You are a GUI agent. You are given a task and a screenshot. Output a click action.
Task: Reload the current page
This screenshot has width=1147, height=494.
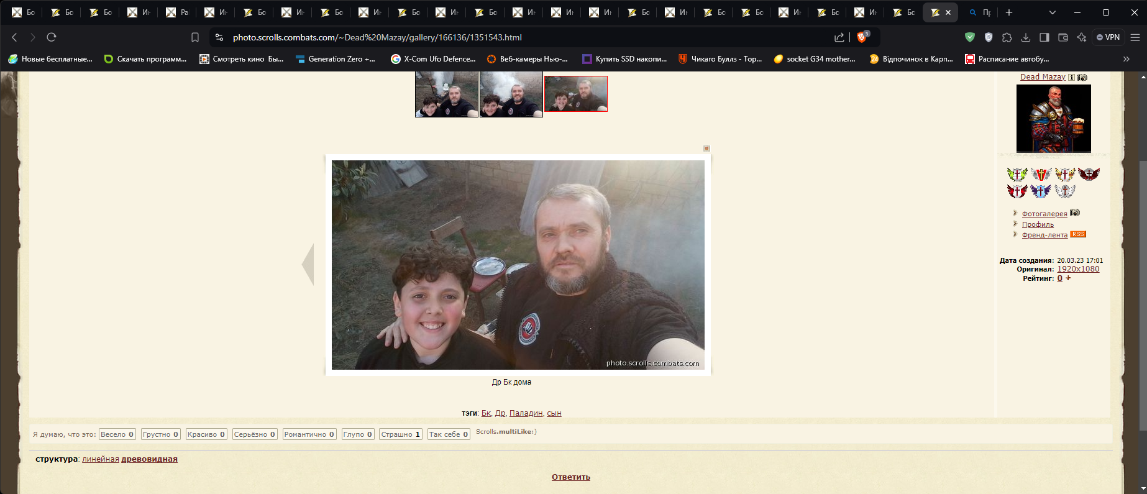[52, 37]
